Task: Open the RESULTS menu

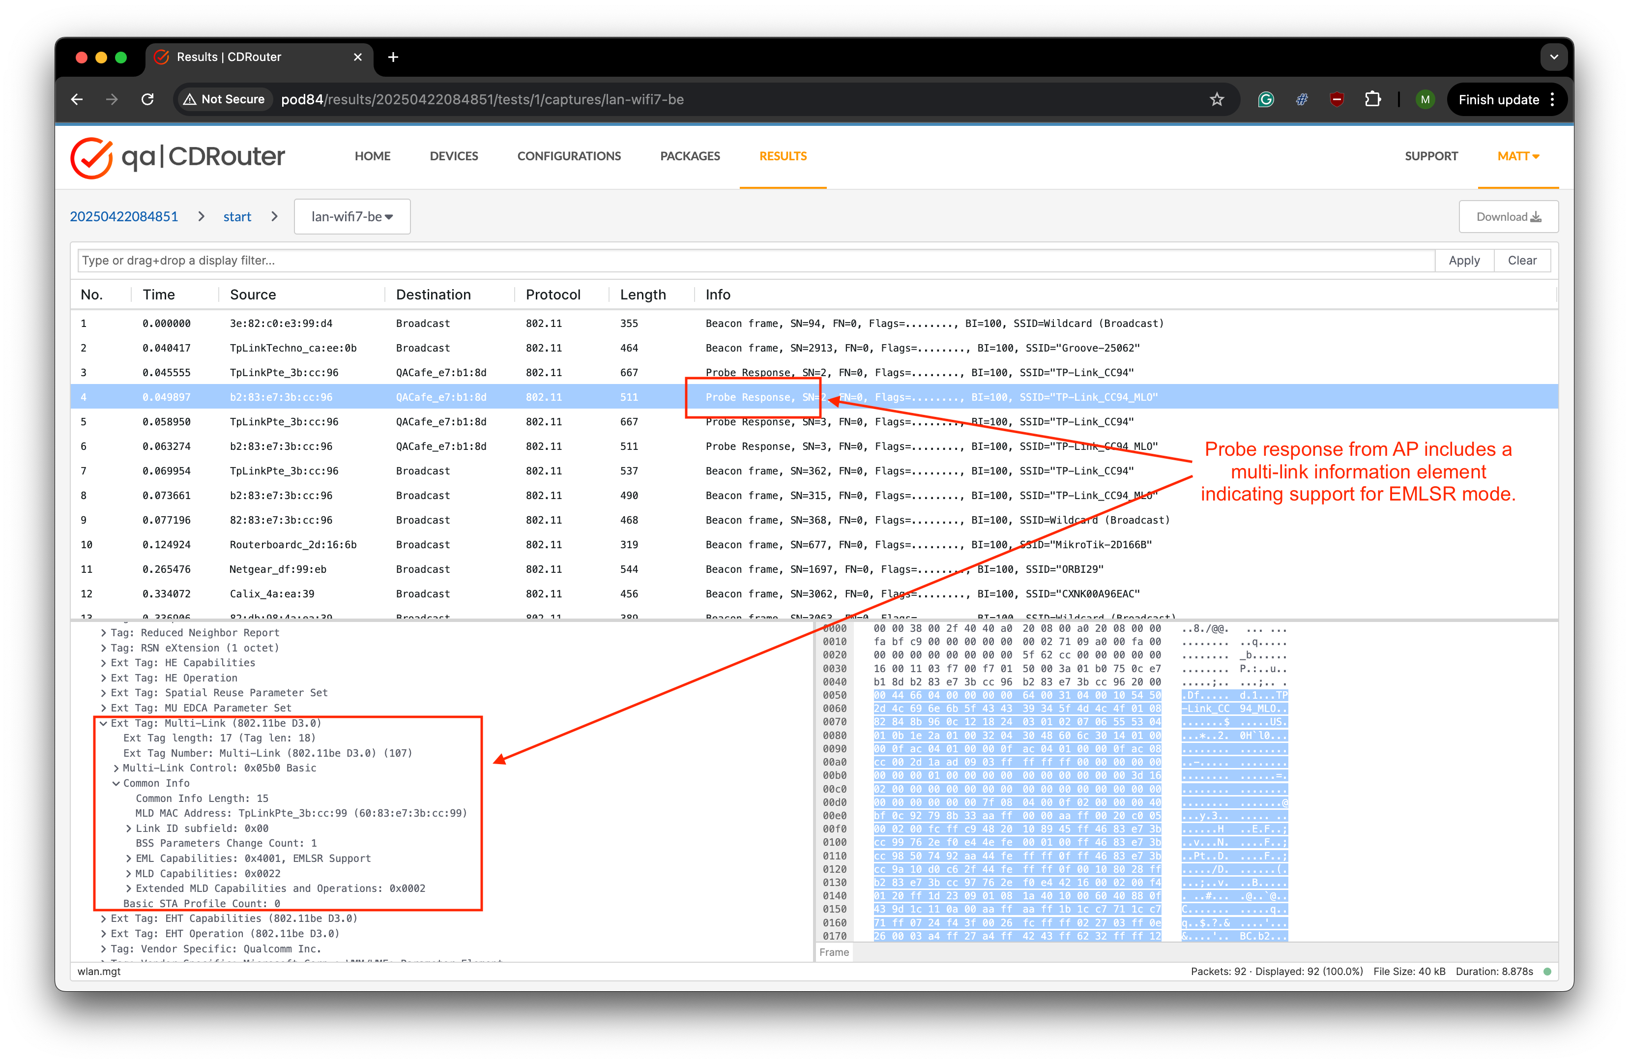Action: click(783, 156)
